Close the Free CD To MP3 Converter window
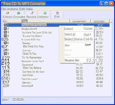Viewport: 115px width, 105px height. click(112, 4)
